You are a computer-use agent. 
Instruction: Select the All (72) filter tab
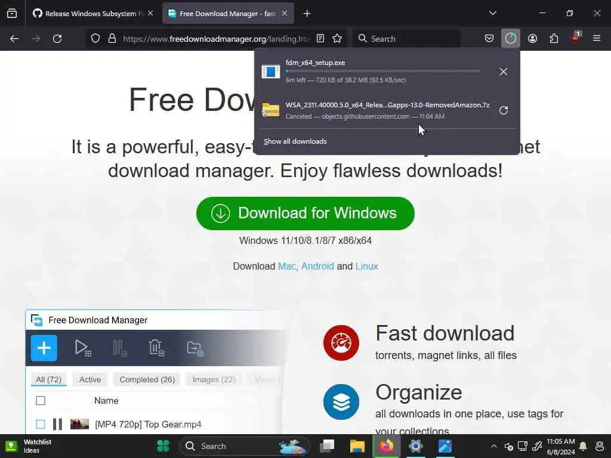point(49,379)
